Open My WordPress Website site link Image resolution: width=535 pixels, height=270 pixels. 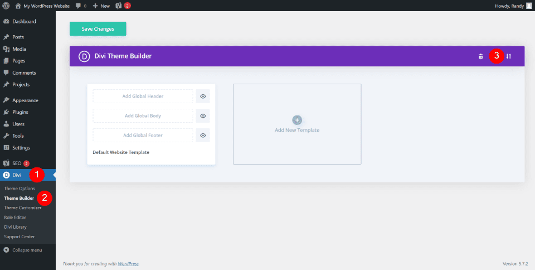tap(43, 6)
